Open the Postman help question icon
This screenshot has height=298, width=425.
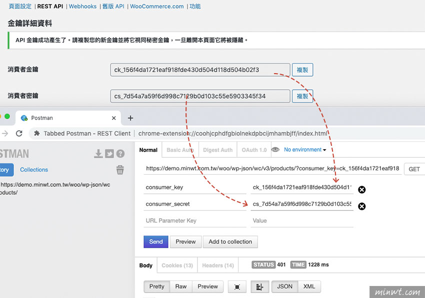point(120,154)
